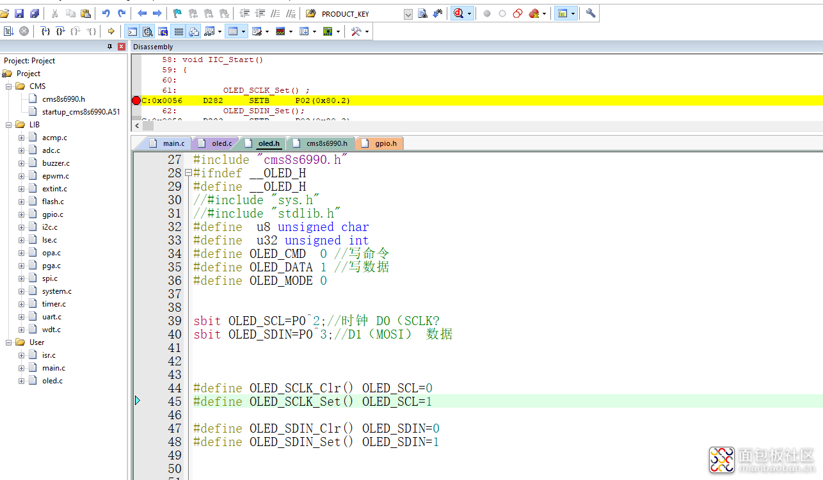Toggle the Start/Stop Debug Session icon
This screenshot has width=823, height=480.
[x=458, y=13]
